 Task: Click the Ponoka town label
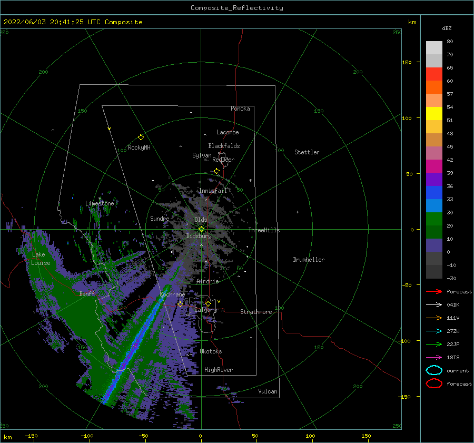click(240, 109)
